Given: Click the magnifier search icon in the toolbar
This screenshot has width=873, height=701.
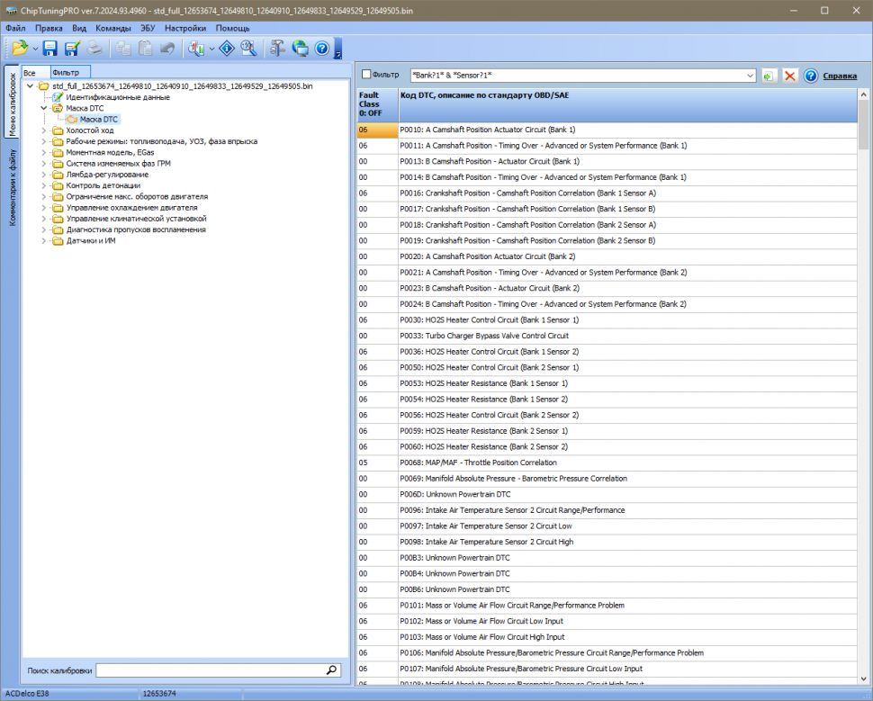Looking at the screenshot, I should (248, 49).
